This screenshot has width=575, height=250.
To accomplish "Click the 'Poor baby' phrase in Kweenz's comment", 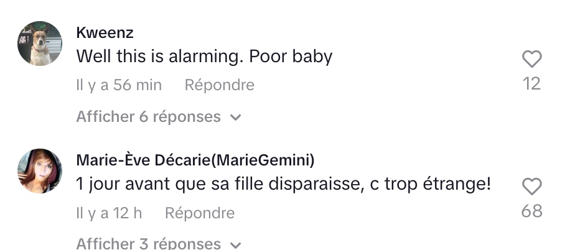I will (291, 57).
